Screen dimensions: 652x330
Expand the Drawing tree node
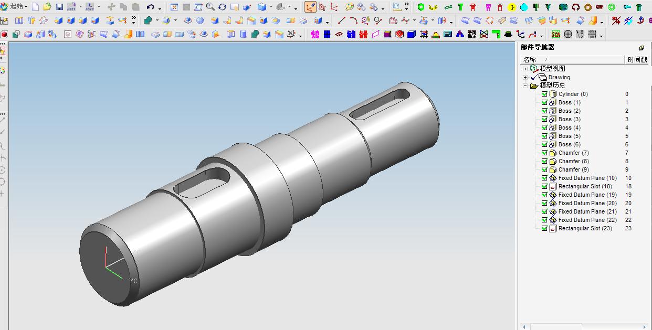pyautogui.click(x=525, y=77)
